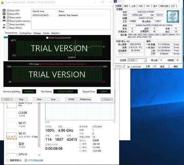Click the CPUID button
The image size is (184, 165).
[71, 99]
